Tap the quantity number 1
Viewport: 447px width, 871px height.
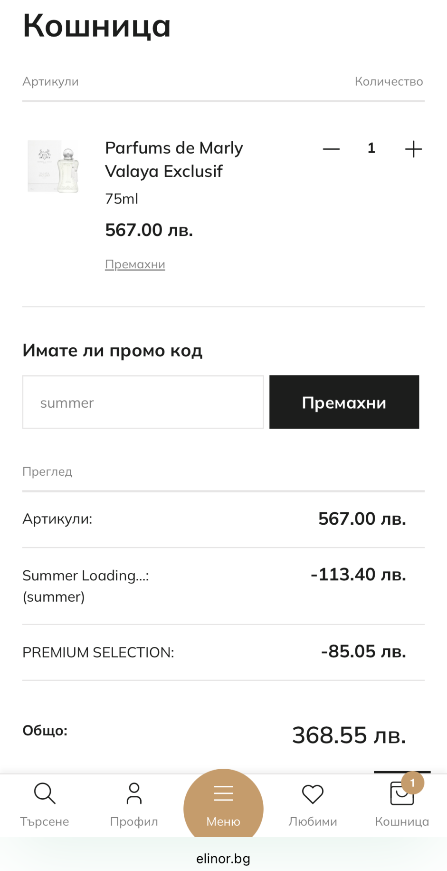[371, 148]
